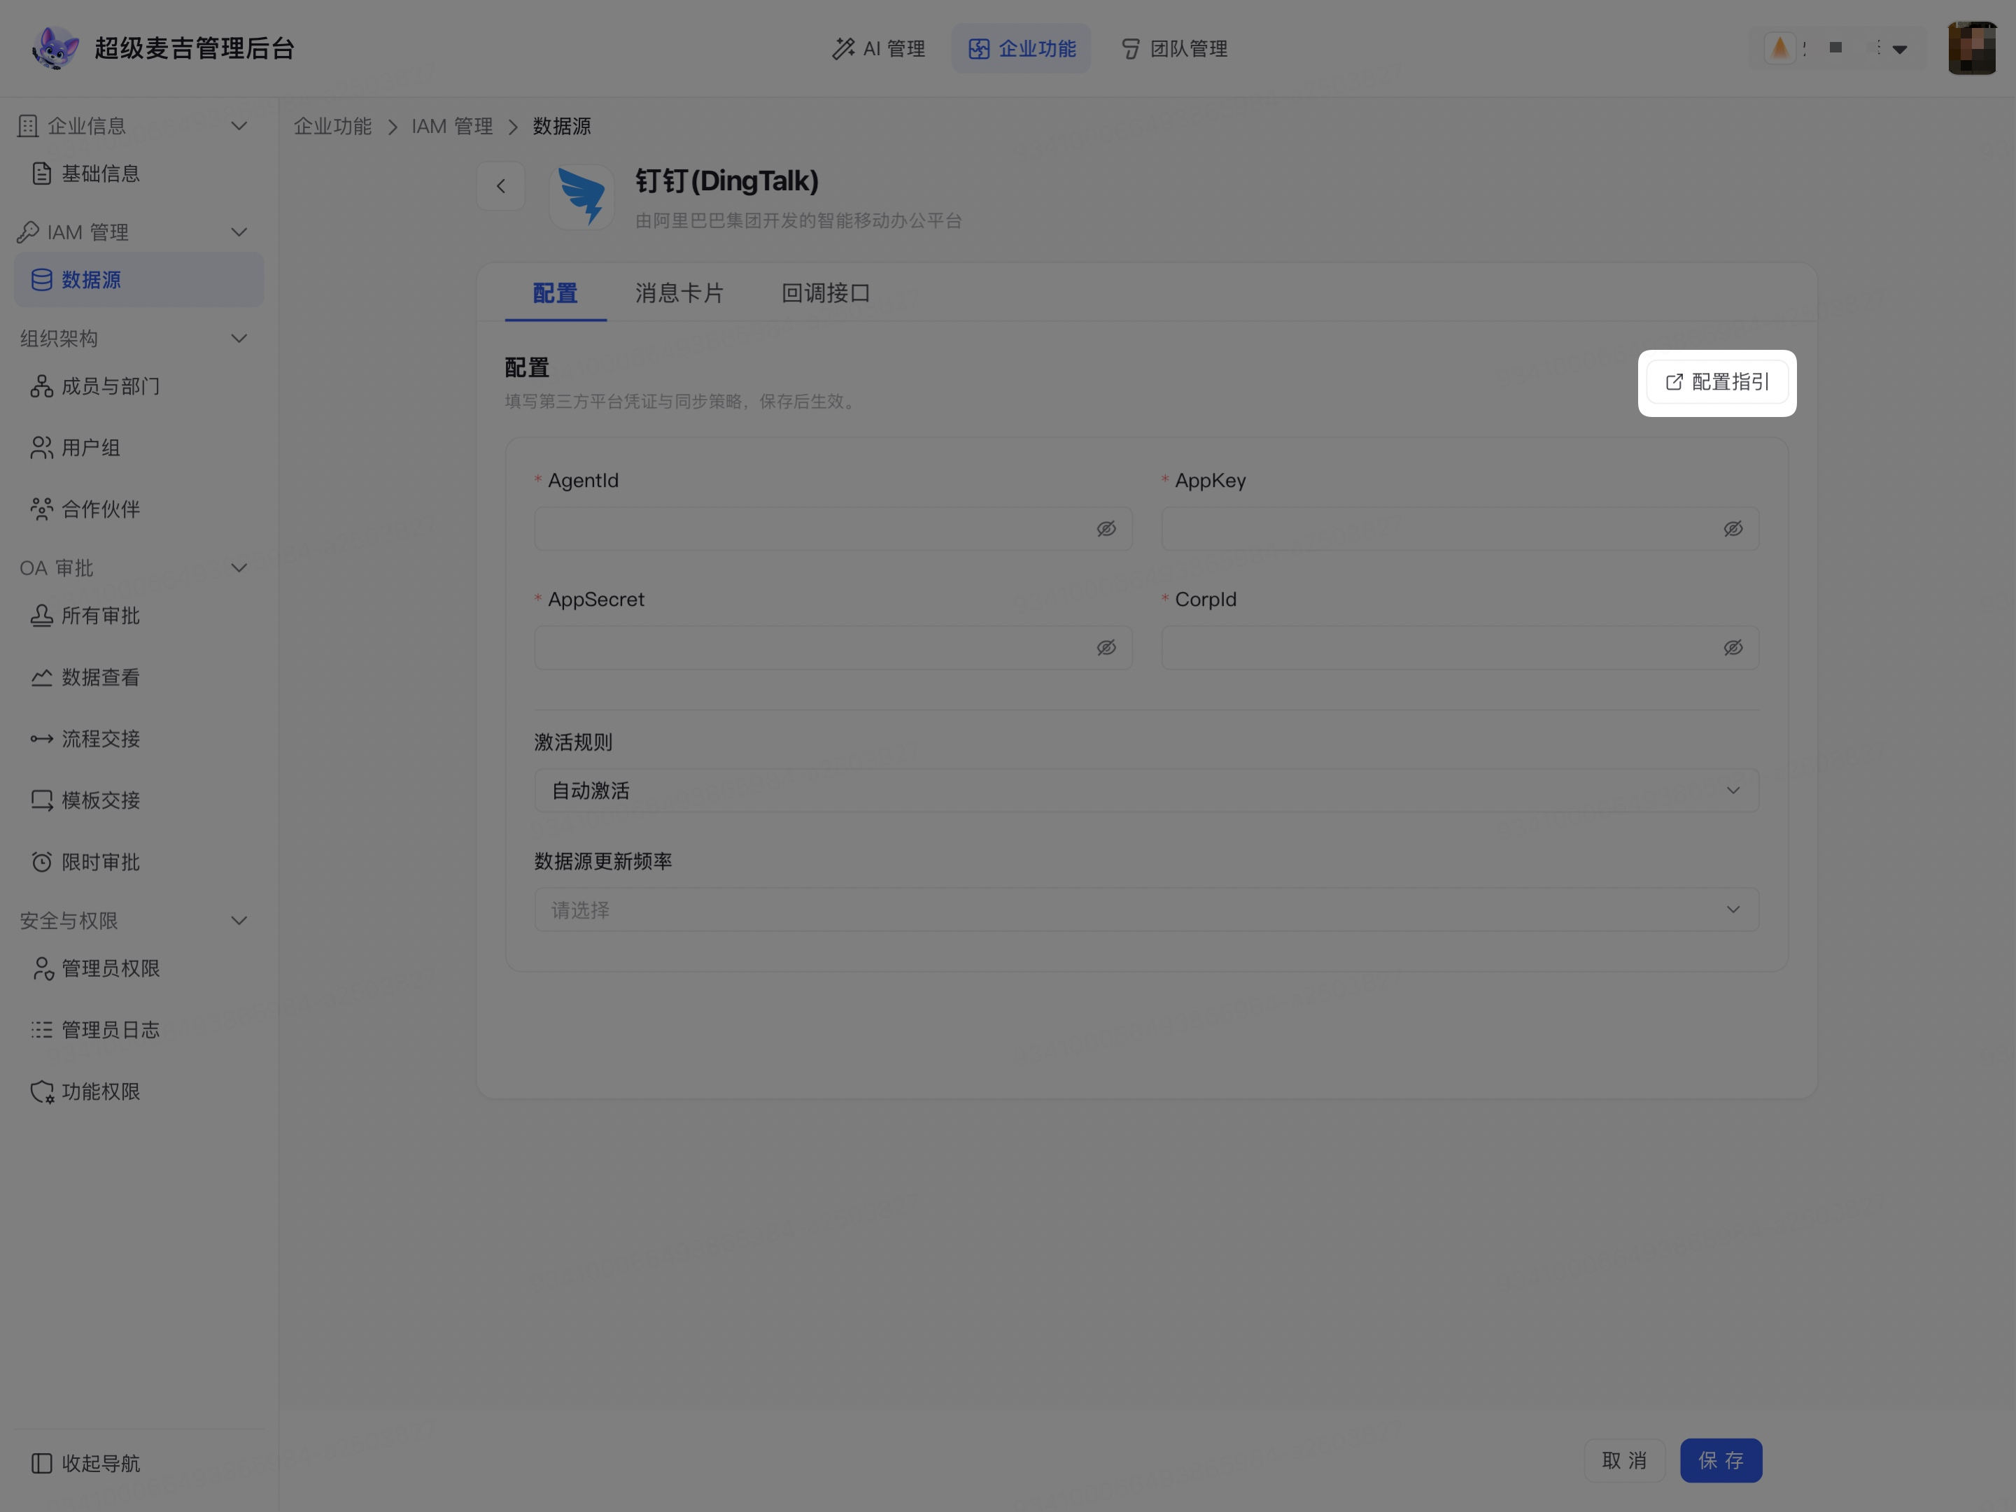
Task: Select 数据源 sidebar item
Action: (x=139, y=280)
